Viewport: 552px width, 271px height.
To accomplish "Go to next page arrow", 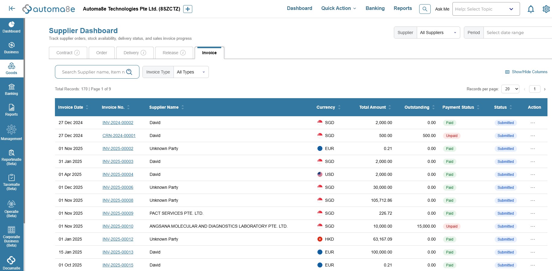I will tap(545, 89).
